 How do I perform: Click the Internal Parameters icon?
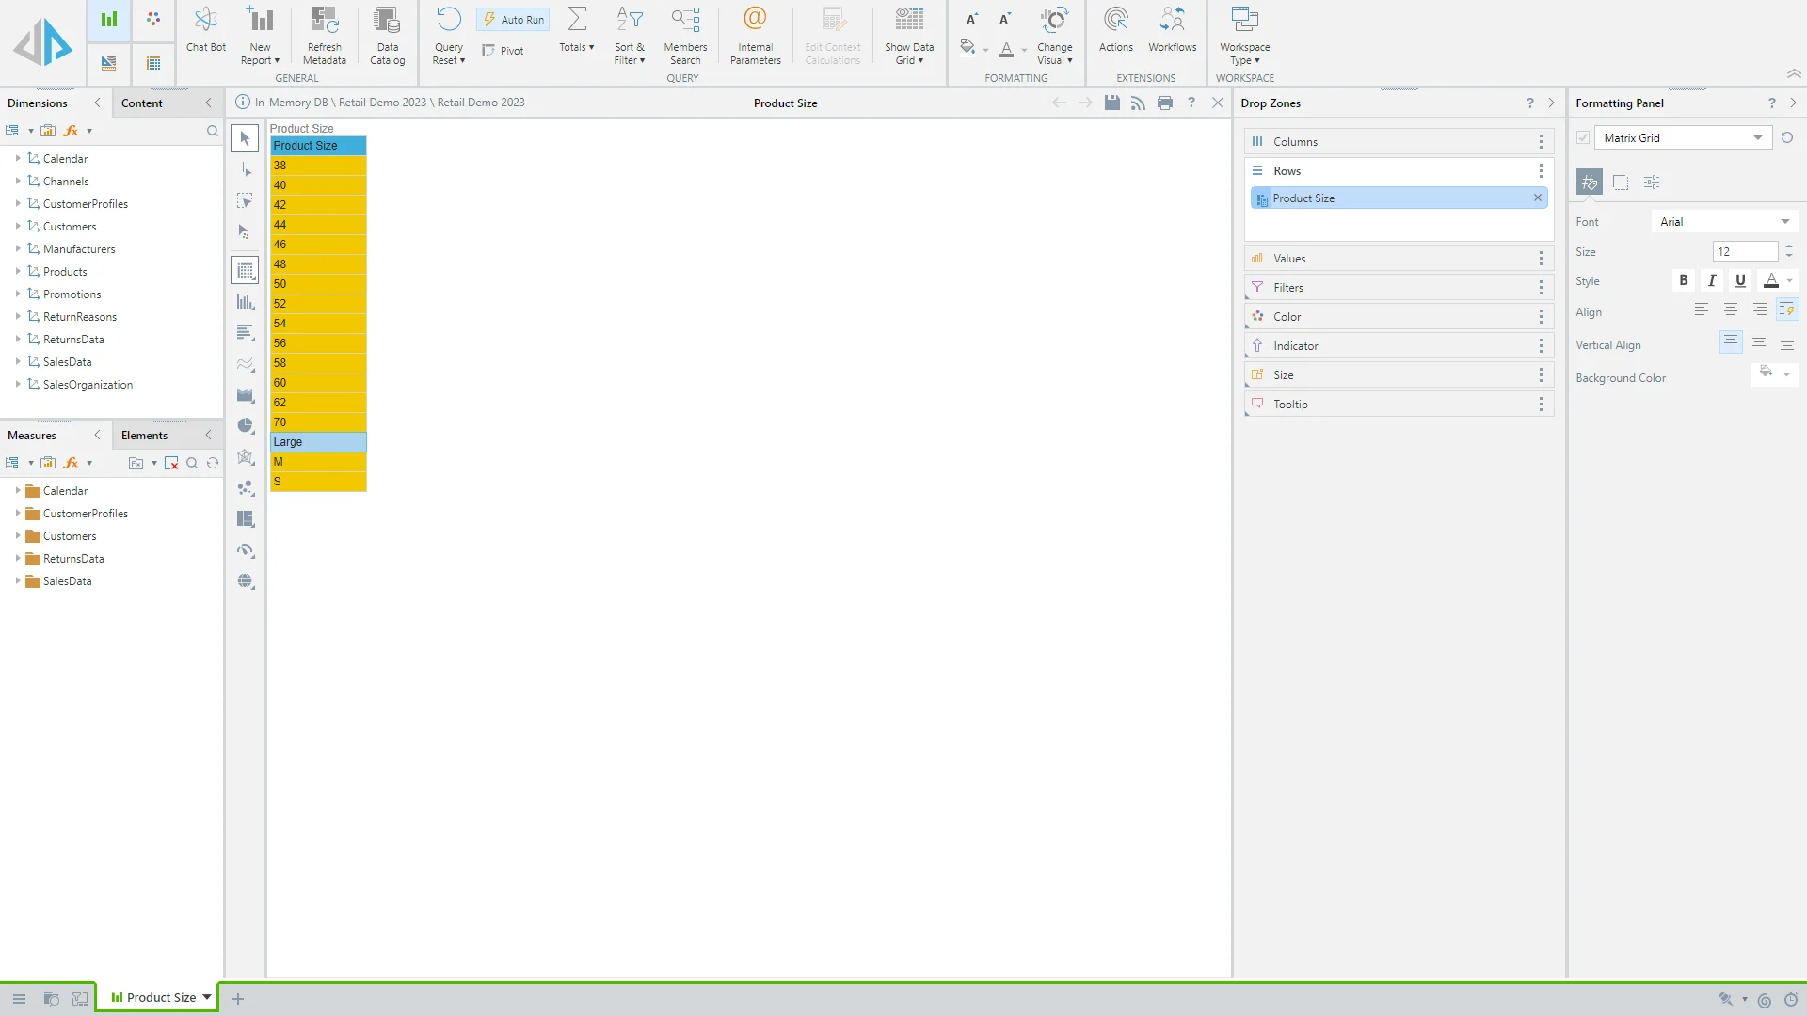[x=755, y=31]
